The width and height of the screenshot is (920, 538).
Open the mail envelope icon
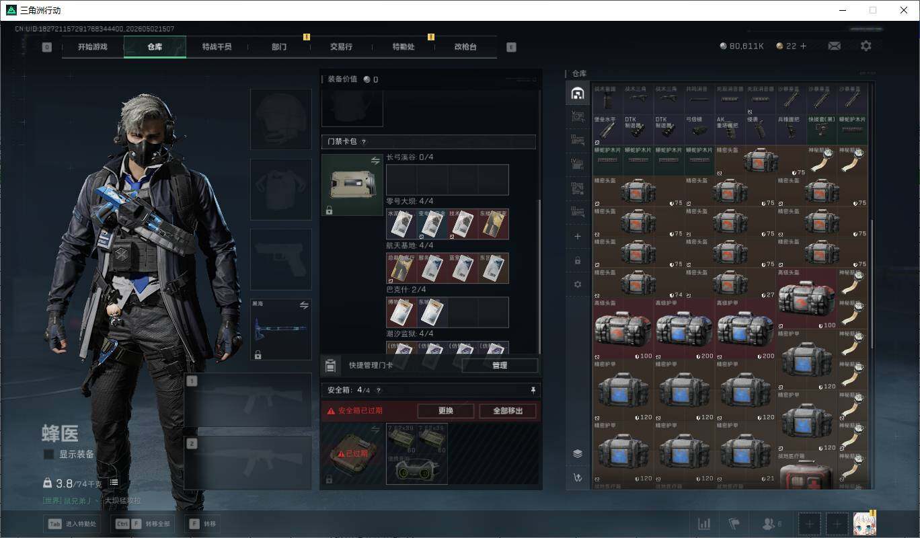point(834,46)
